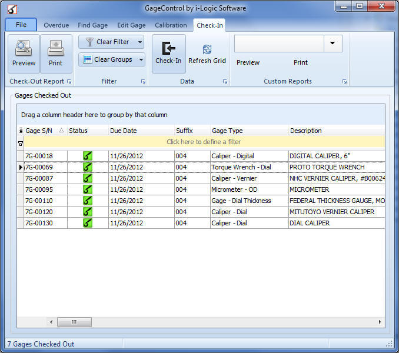Open the Clear Groups dropdown arrow

click(x=141, y=59)
